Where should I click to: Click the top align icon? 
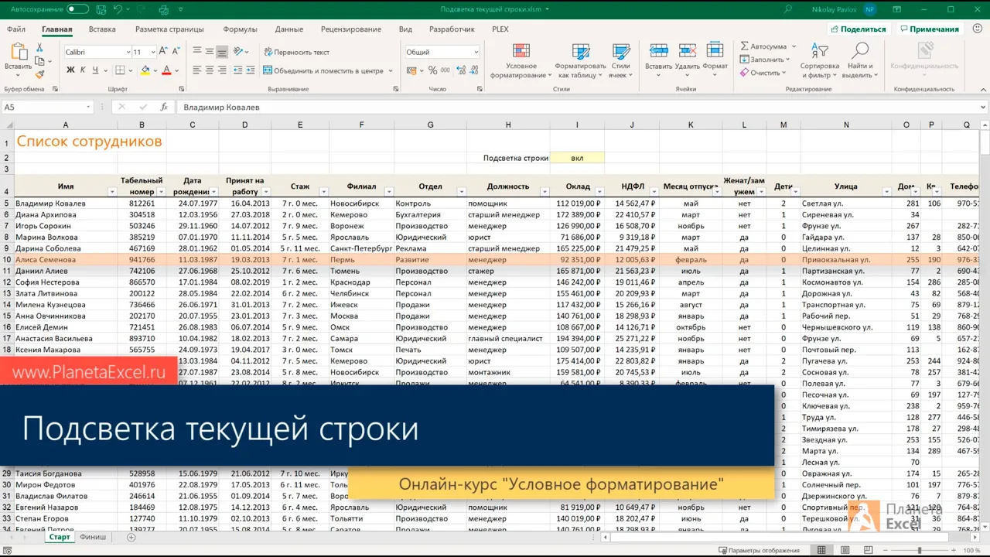point(197,52)
